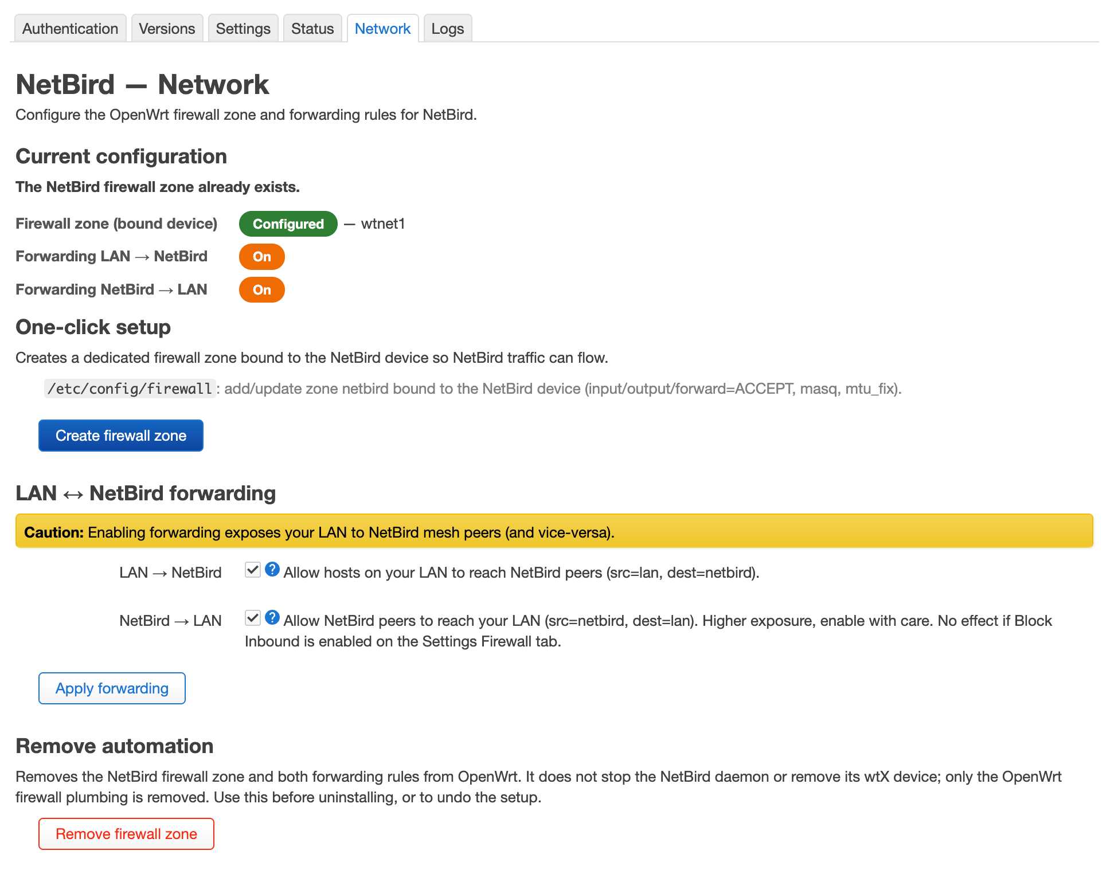Toggle LAN → NetBird forwarding checkbox
The image size is (1118, 878).
[x=252, y=570]
